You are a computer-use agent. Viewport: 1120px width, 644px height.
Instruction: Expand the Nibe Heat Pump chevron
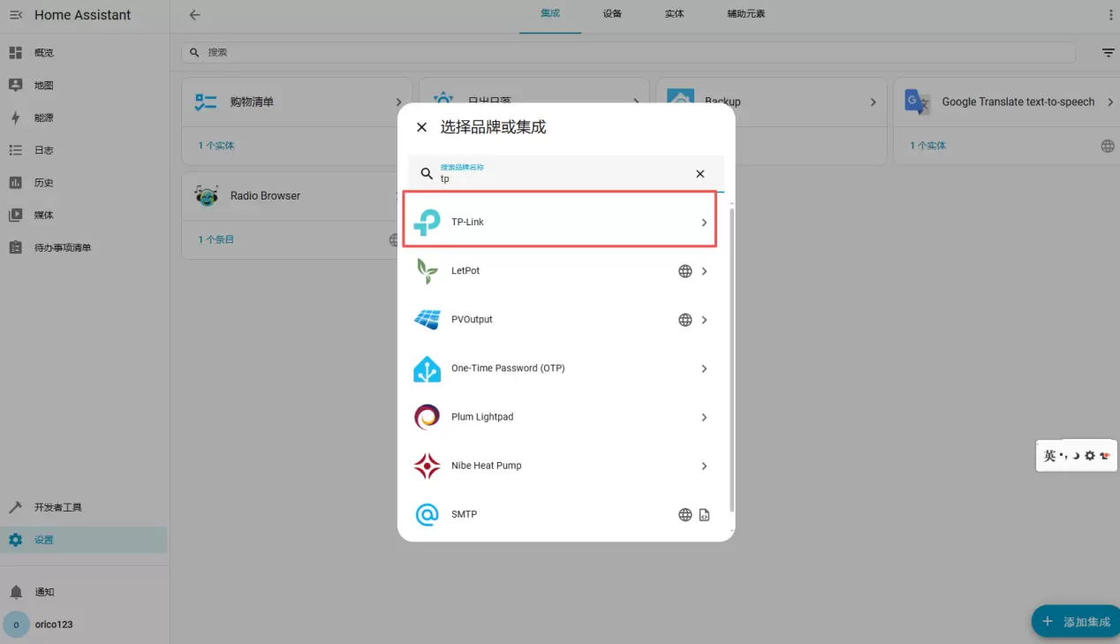pos(704,466)
